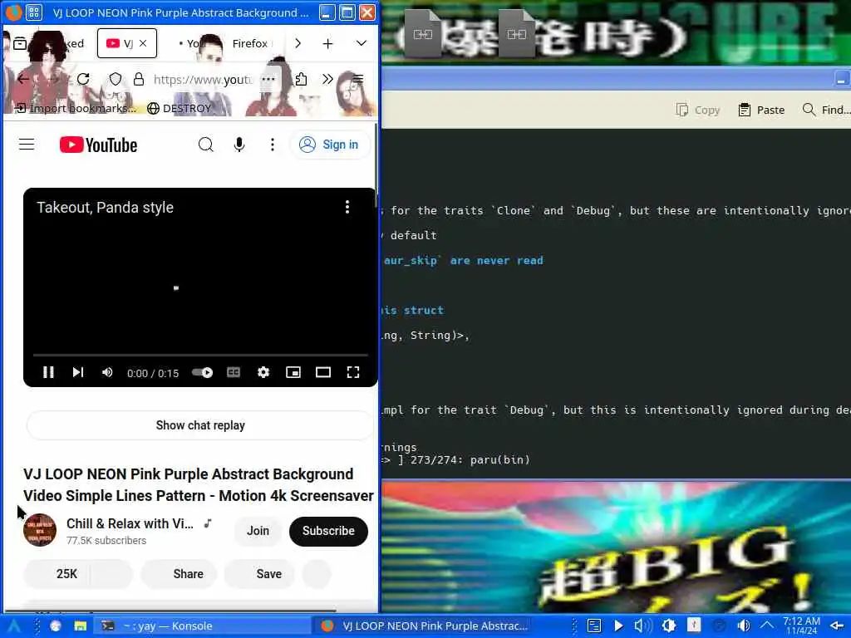Open Firefox View recent browsing icon

tap(20, 43)
